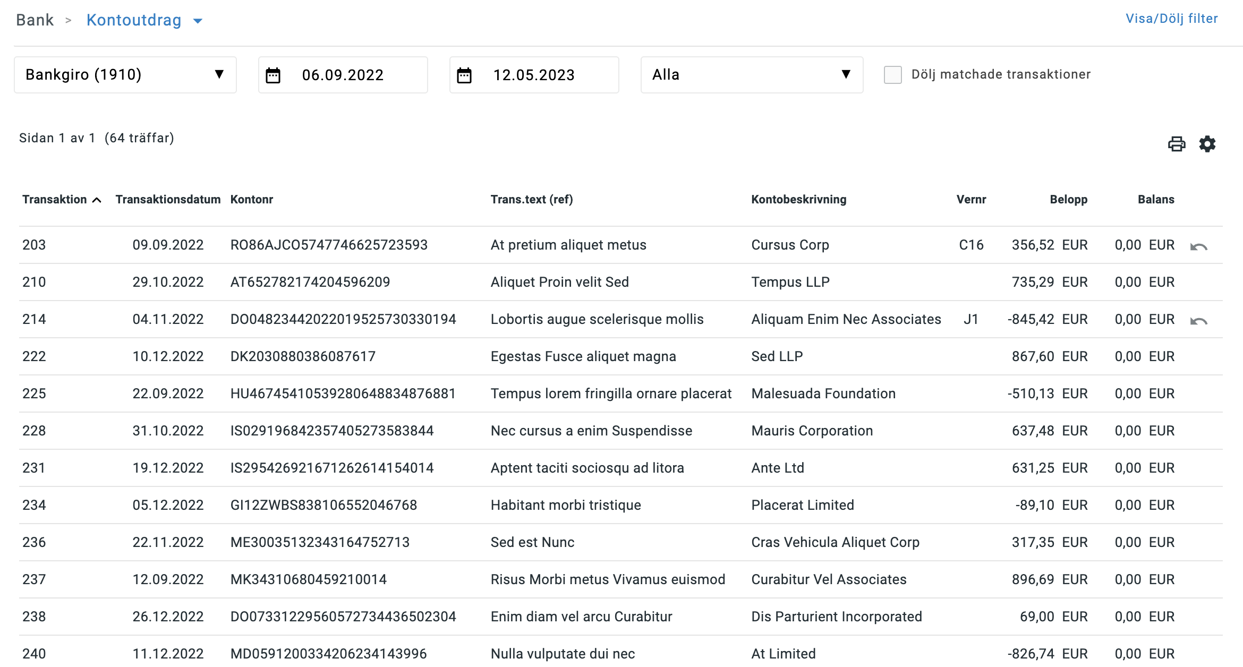Select transaction number 225

(x=34, y=394)
